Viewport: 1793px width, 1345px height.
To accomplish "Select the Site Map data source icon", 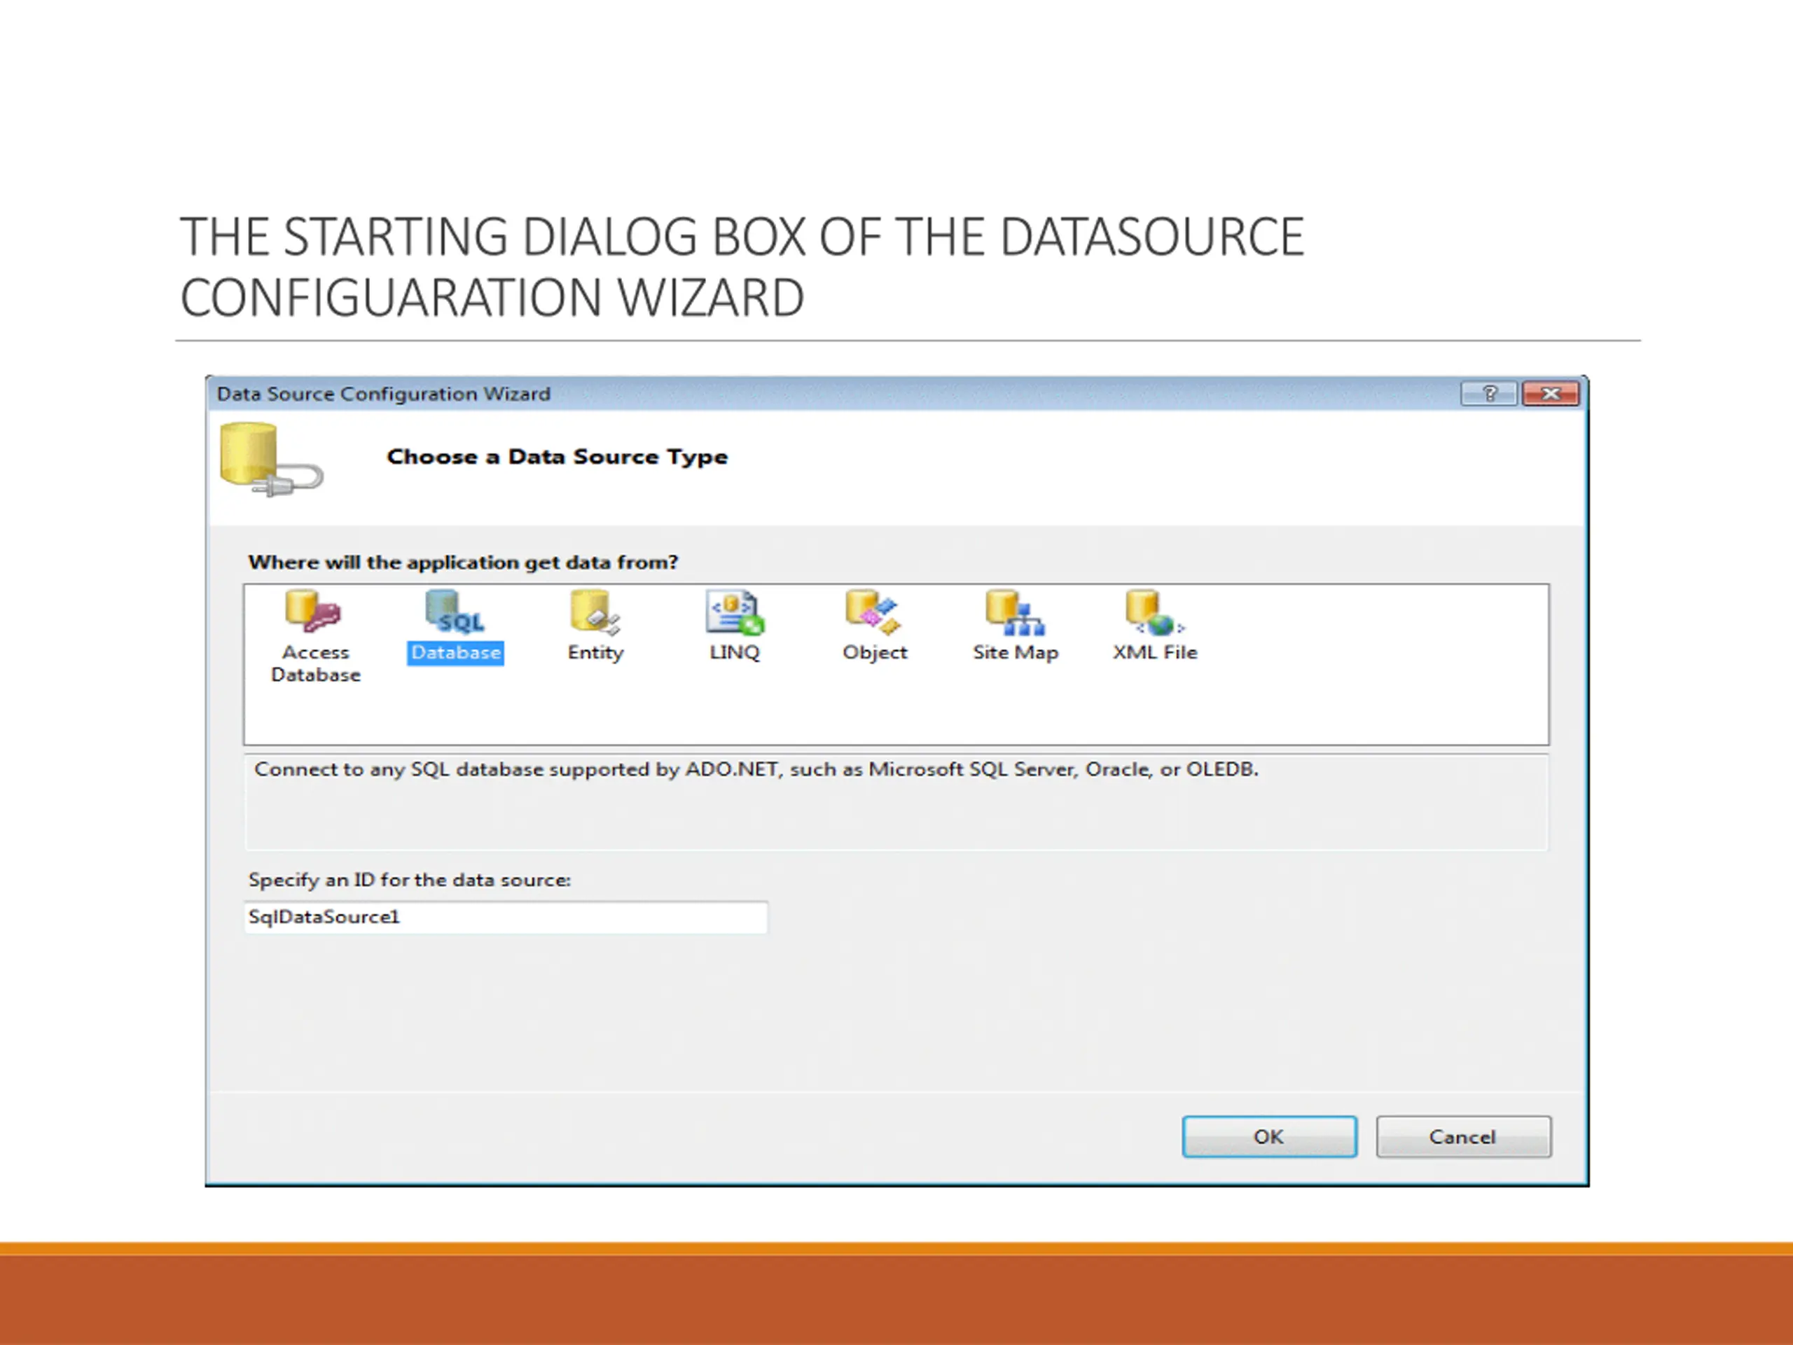I will pyautogui.click(x=1015, y=612).
